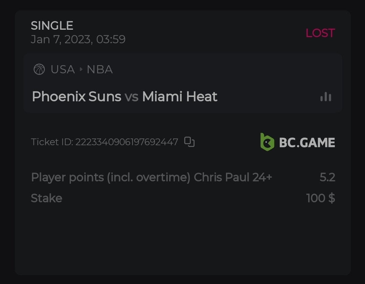The height and width of the screenshot is (284, 365).
Task: Click the Stake label
Action: [x=47, y=198]
